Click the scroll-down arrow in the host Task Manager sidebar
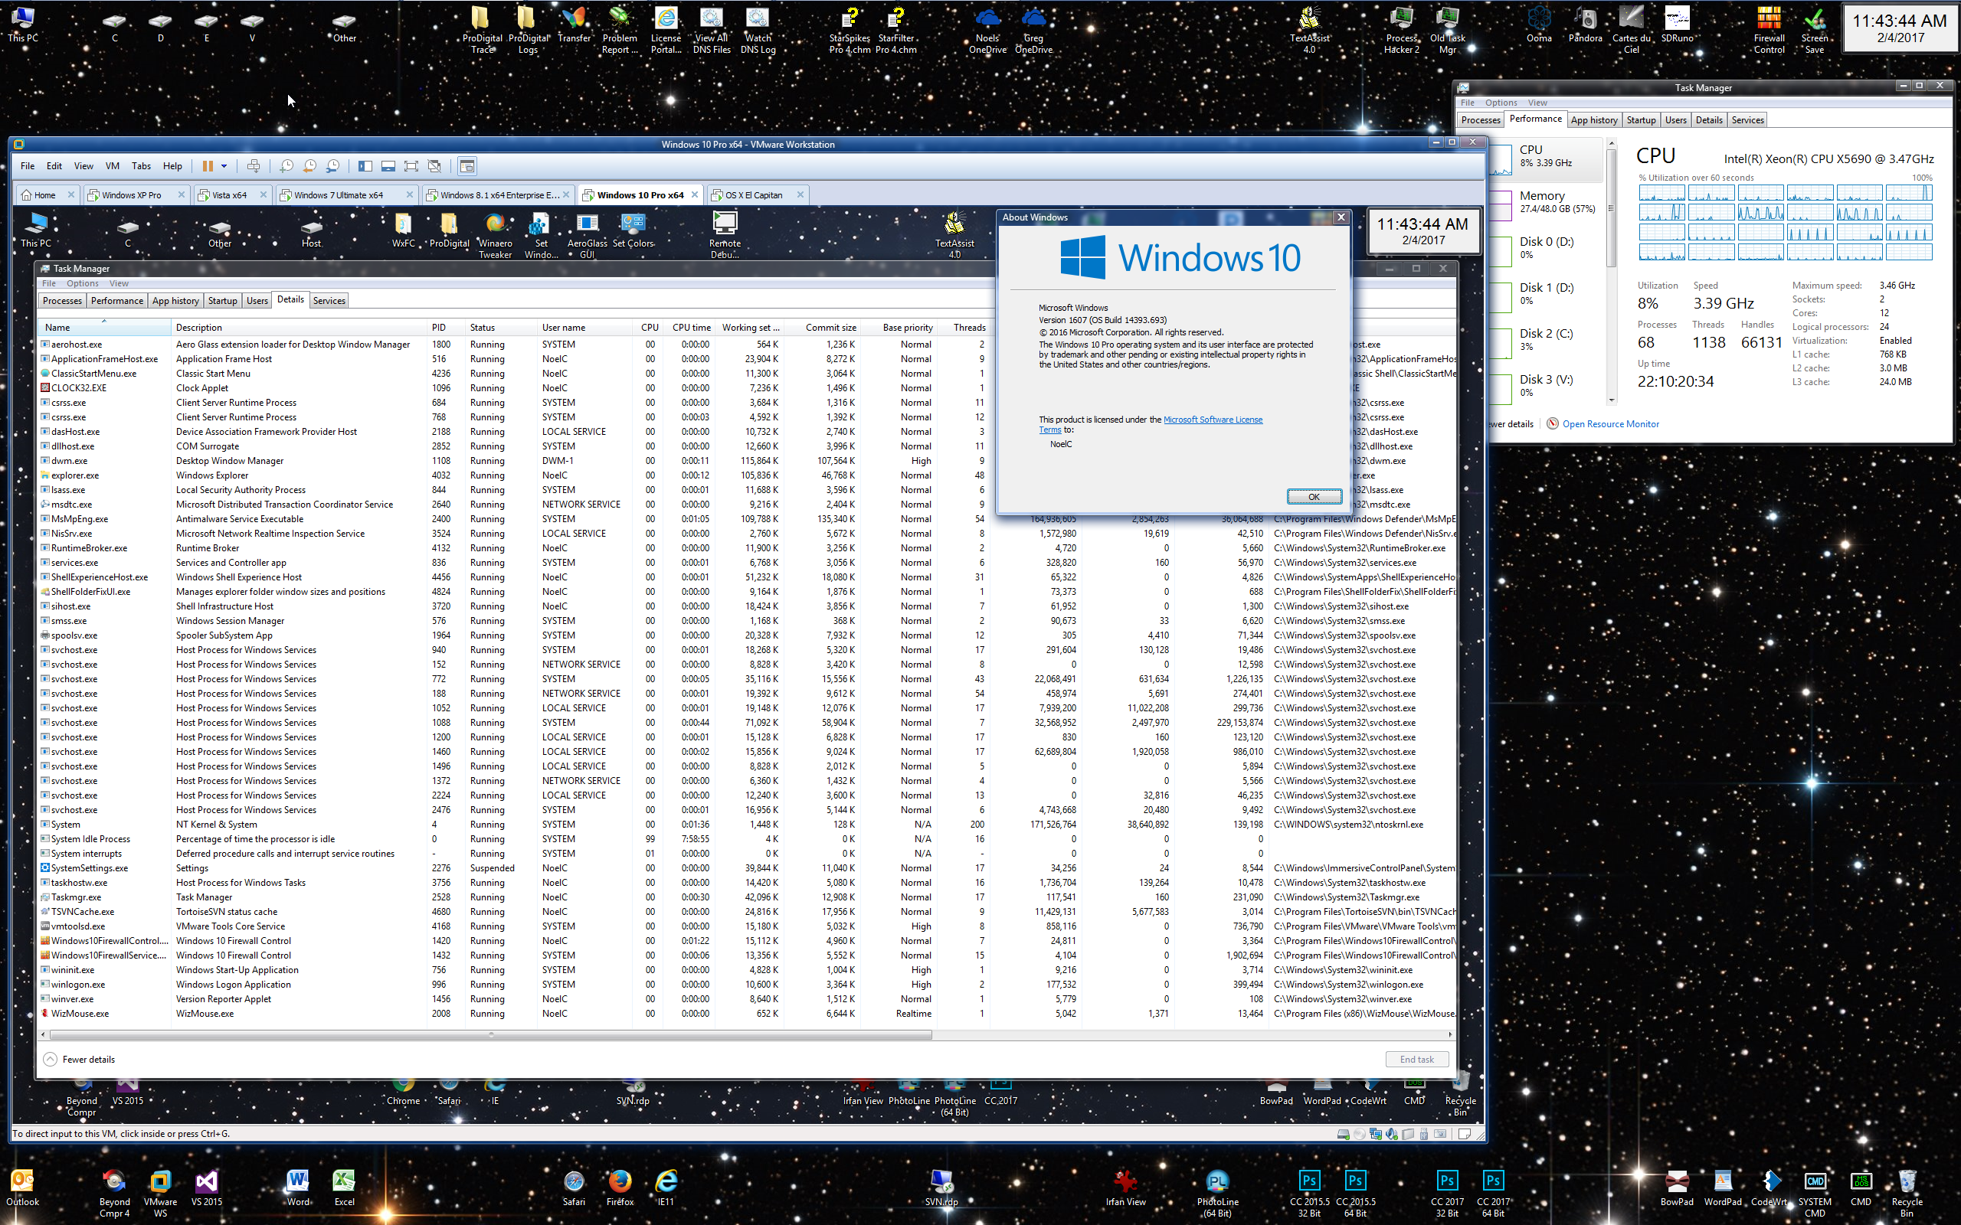 click(x=1611, y=400)
